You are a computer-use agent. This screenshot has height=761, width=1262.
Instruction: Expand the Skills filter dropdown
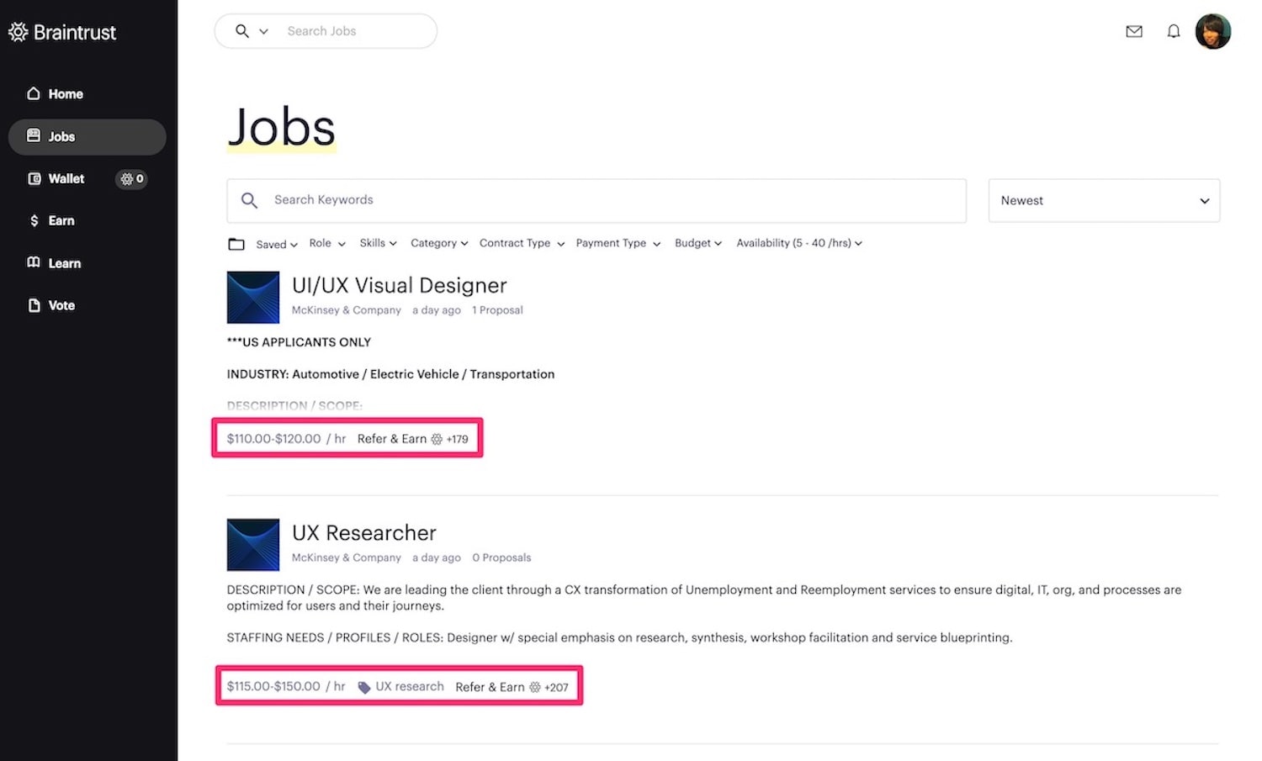click(x=378, y=243)
